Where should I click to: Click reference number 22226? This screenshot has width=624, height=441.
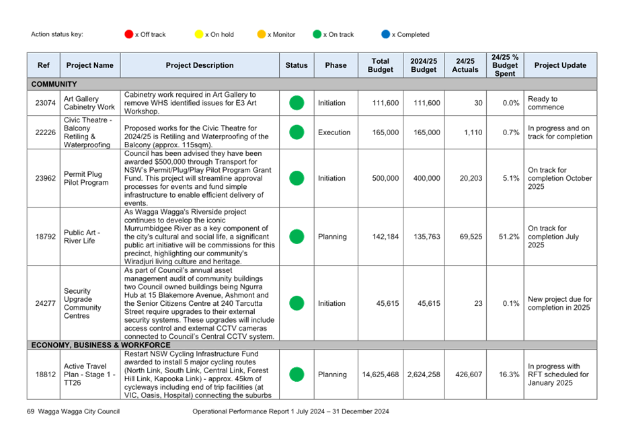[x=45, y=132]
